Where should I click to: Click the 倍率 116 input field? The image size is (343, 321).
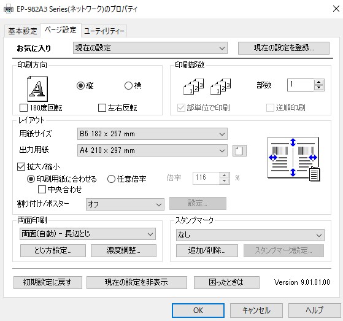pyautogui.click(x=206, y=178)
